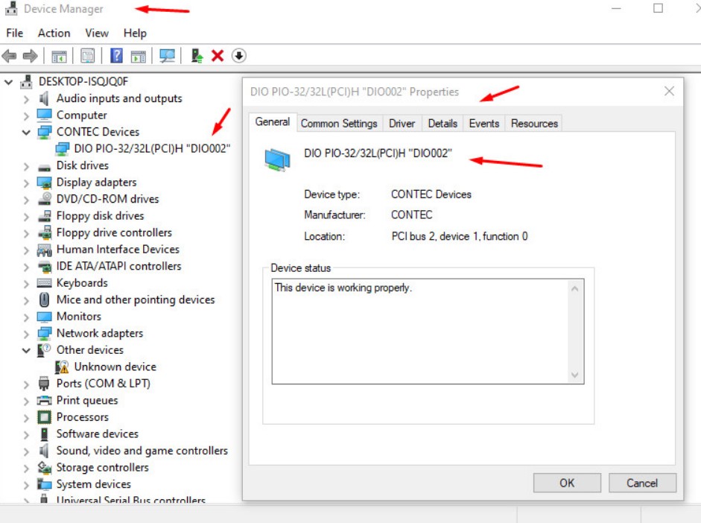This screenshot has height=523, width=701.
Task: Switch to the Driver tab
Action: tap(402, 124)
